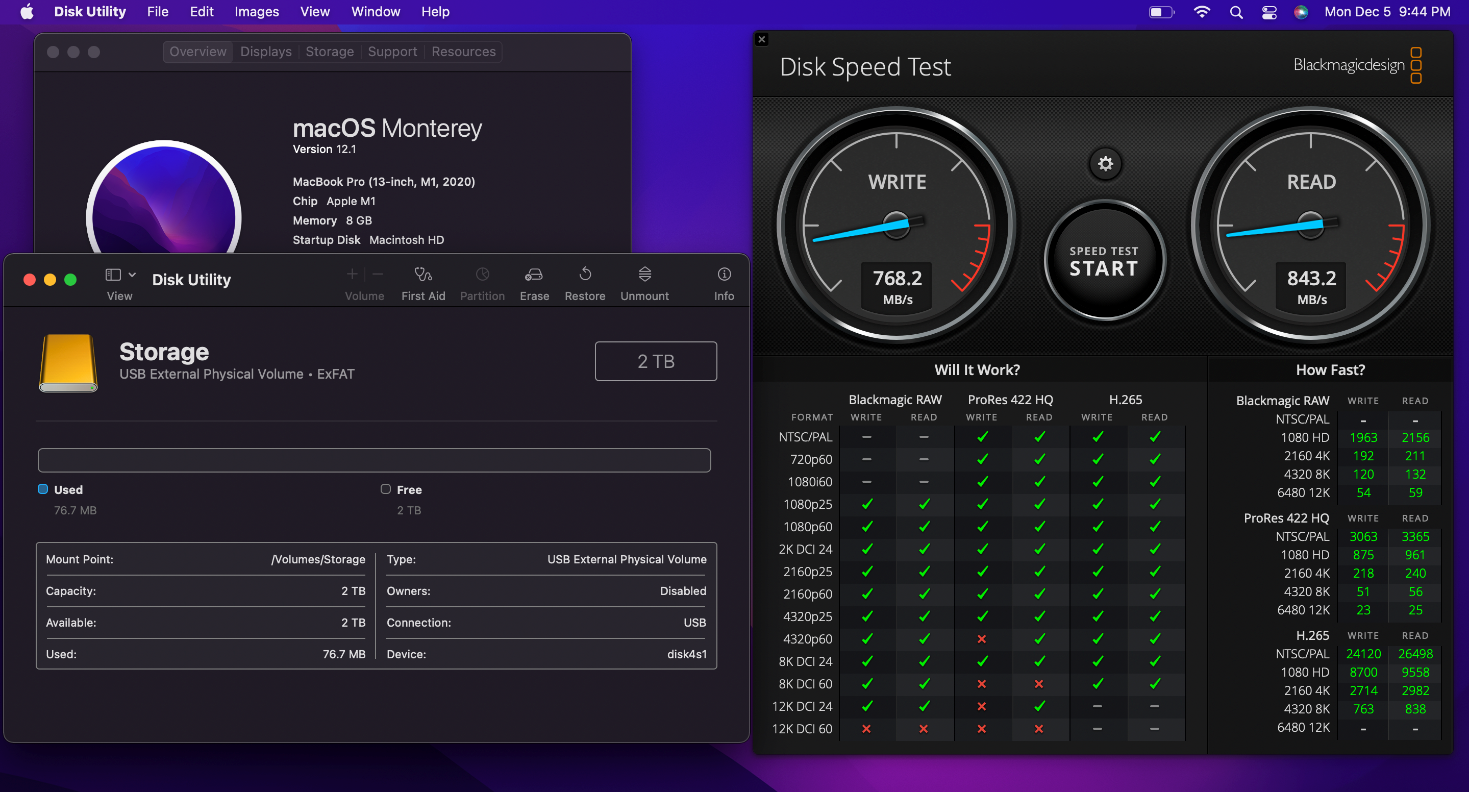Open the Edit menu

202,12
